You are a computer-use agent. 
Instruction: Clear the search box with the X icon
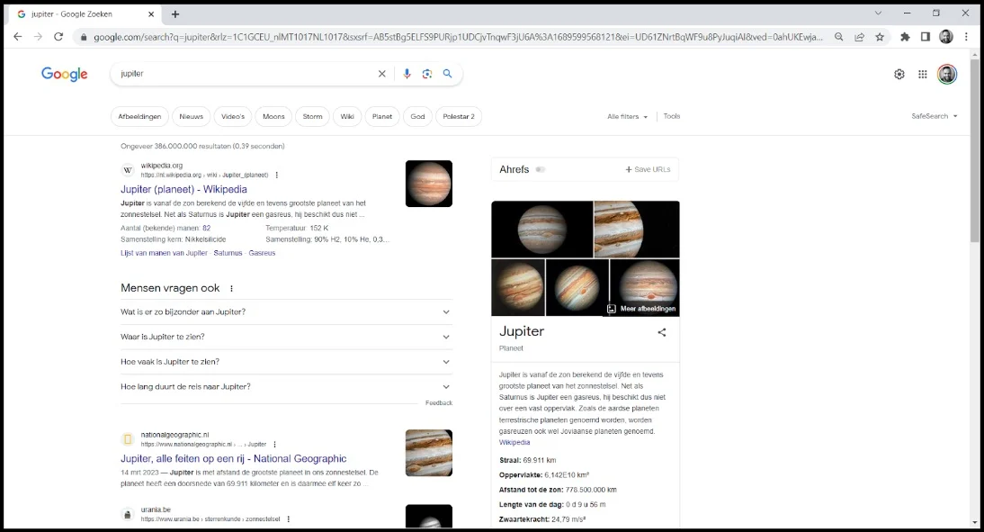tap(381, 74)
